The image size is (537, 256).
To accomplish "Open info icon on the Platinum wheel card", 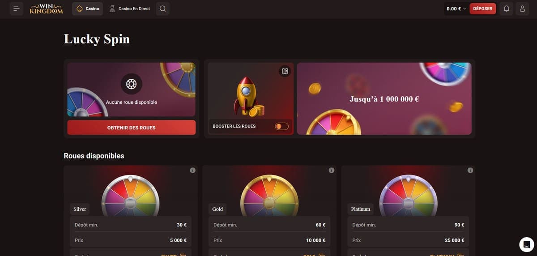I will point(470,171).
